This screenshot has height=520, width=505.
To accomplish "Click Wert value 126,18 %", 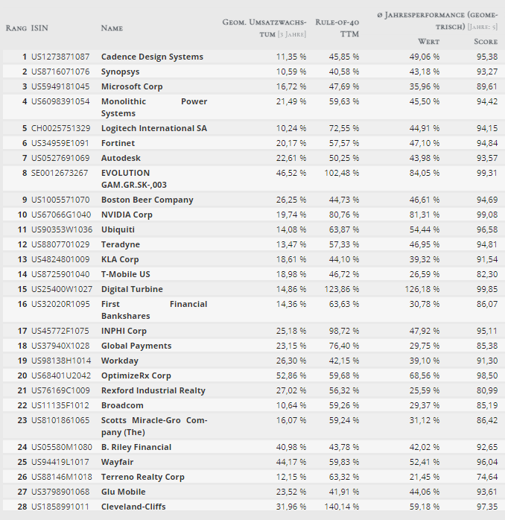I will 422,289.
